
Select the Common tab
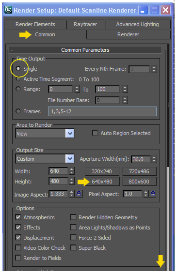(x=45, y=34)
